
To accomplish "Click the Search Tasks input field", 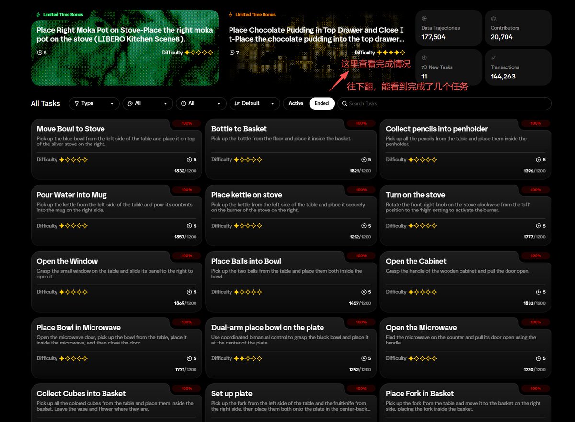I will tap(444, 103).
